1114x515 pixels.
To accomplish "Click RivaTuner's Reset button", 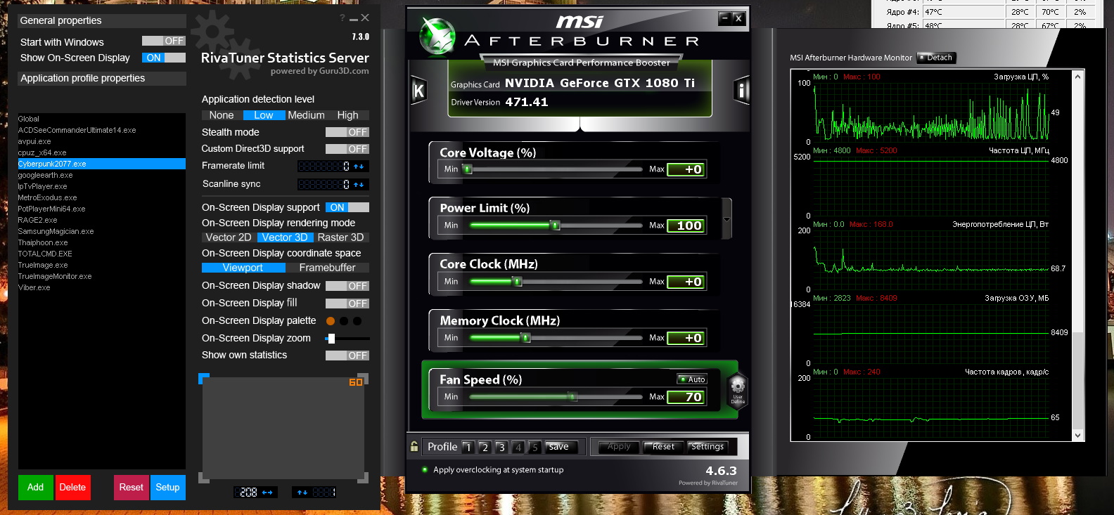I will click(x=132, y=487).
